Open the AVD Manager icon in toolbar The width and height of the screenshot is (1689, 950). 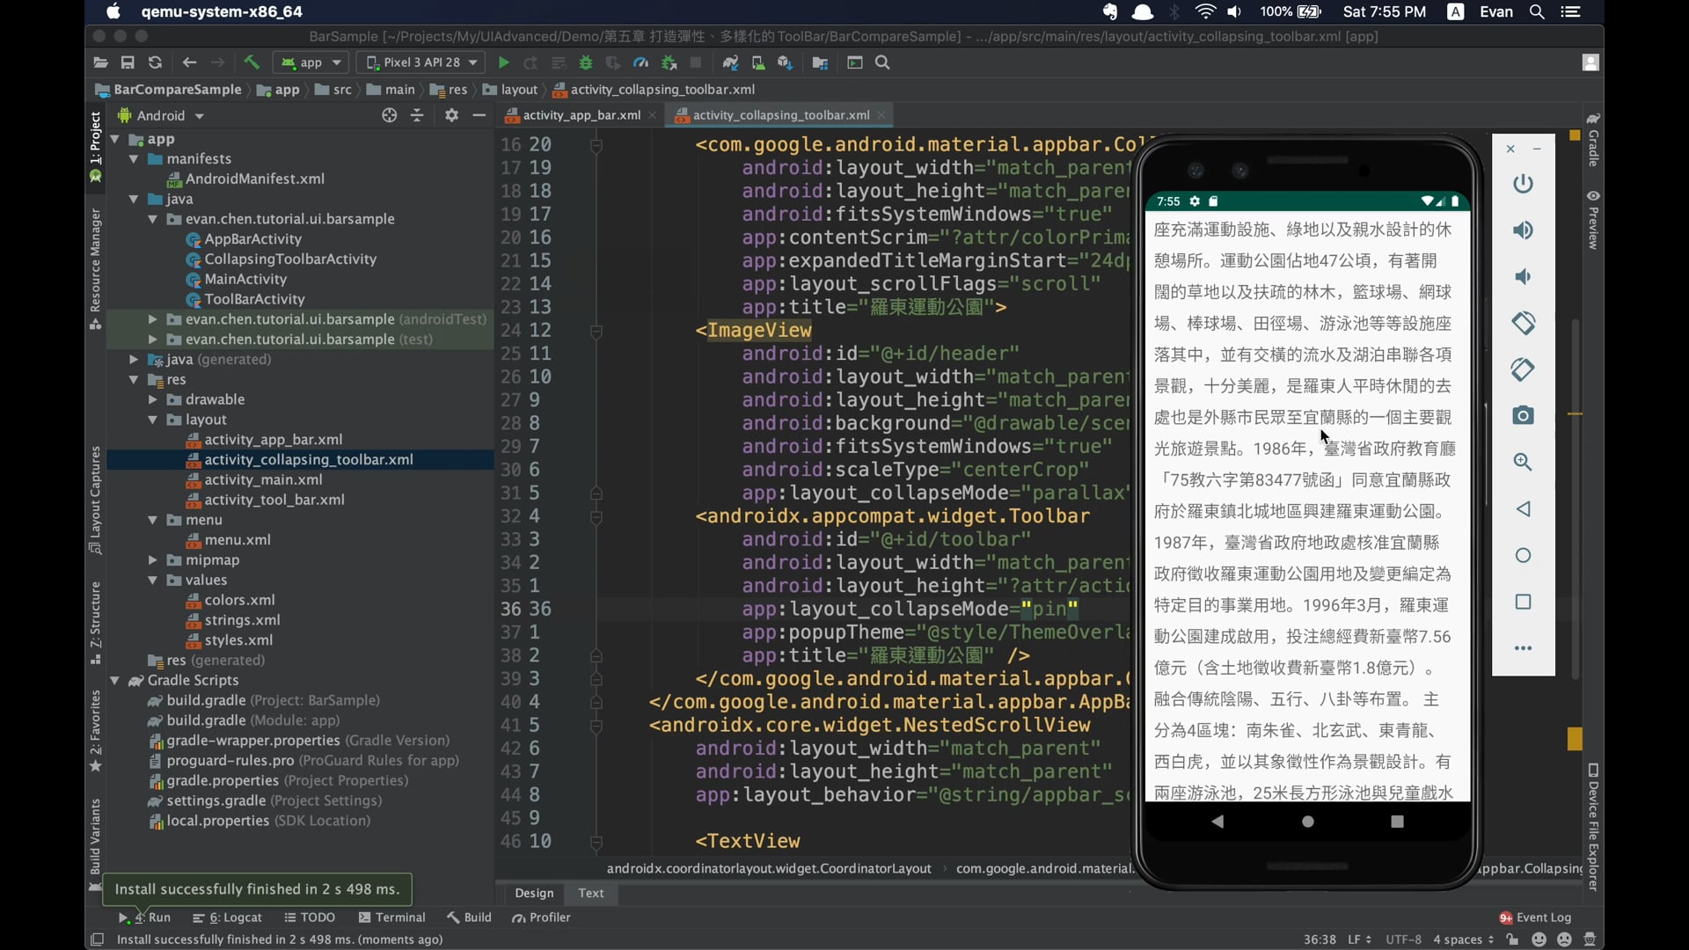pos(758,62)
